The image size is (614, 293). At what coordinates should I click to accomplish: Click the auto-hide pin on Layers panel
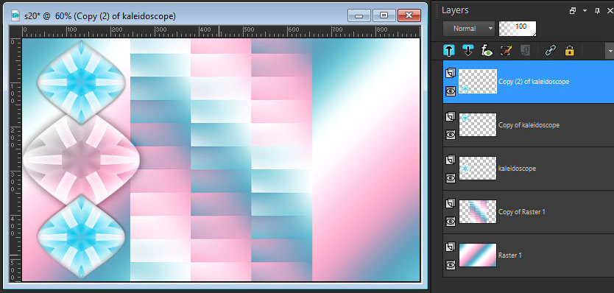597,11
